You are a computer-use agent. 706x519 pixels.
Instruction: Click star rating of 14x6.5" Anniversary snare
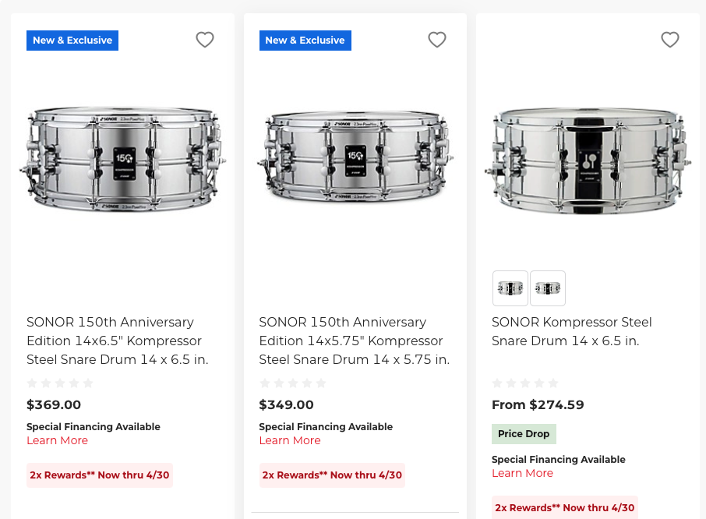60,383
